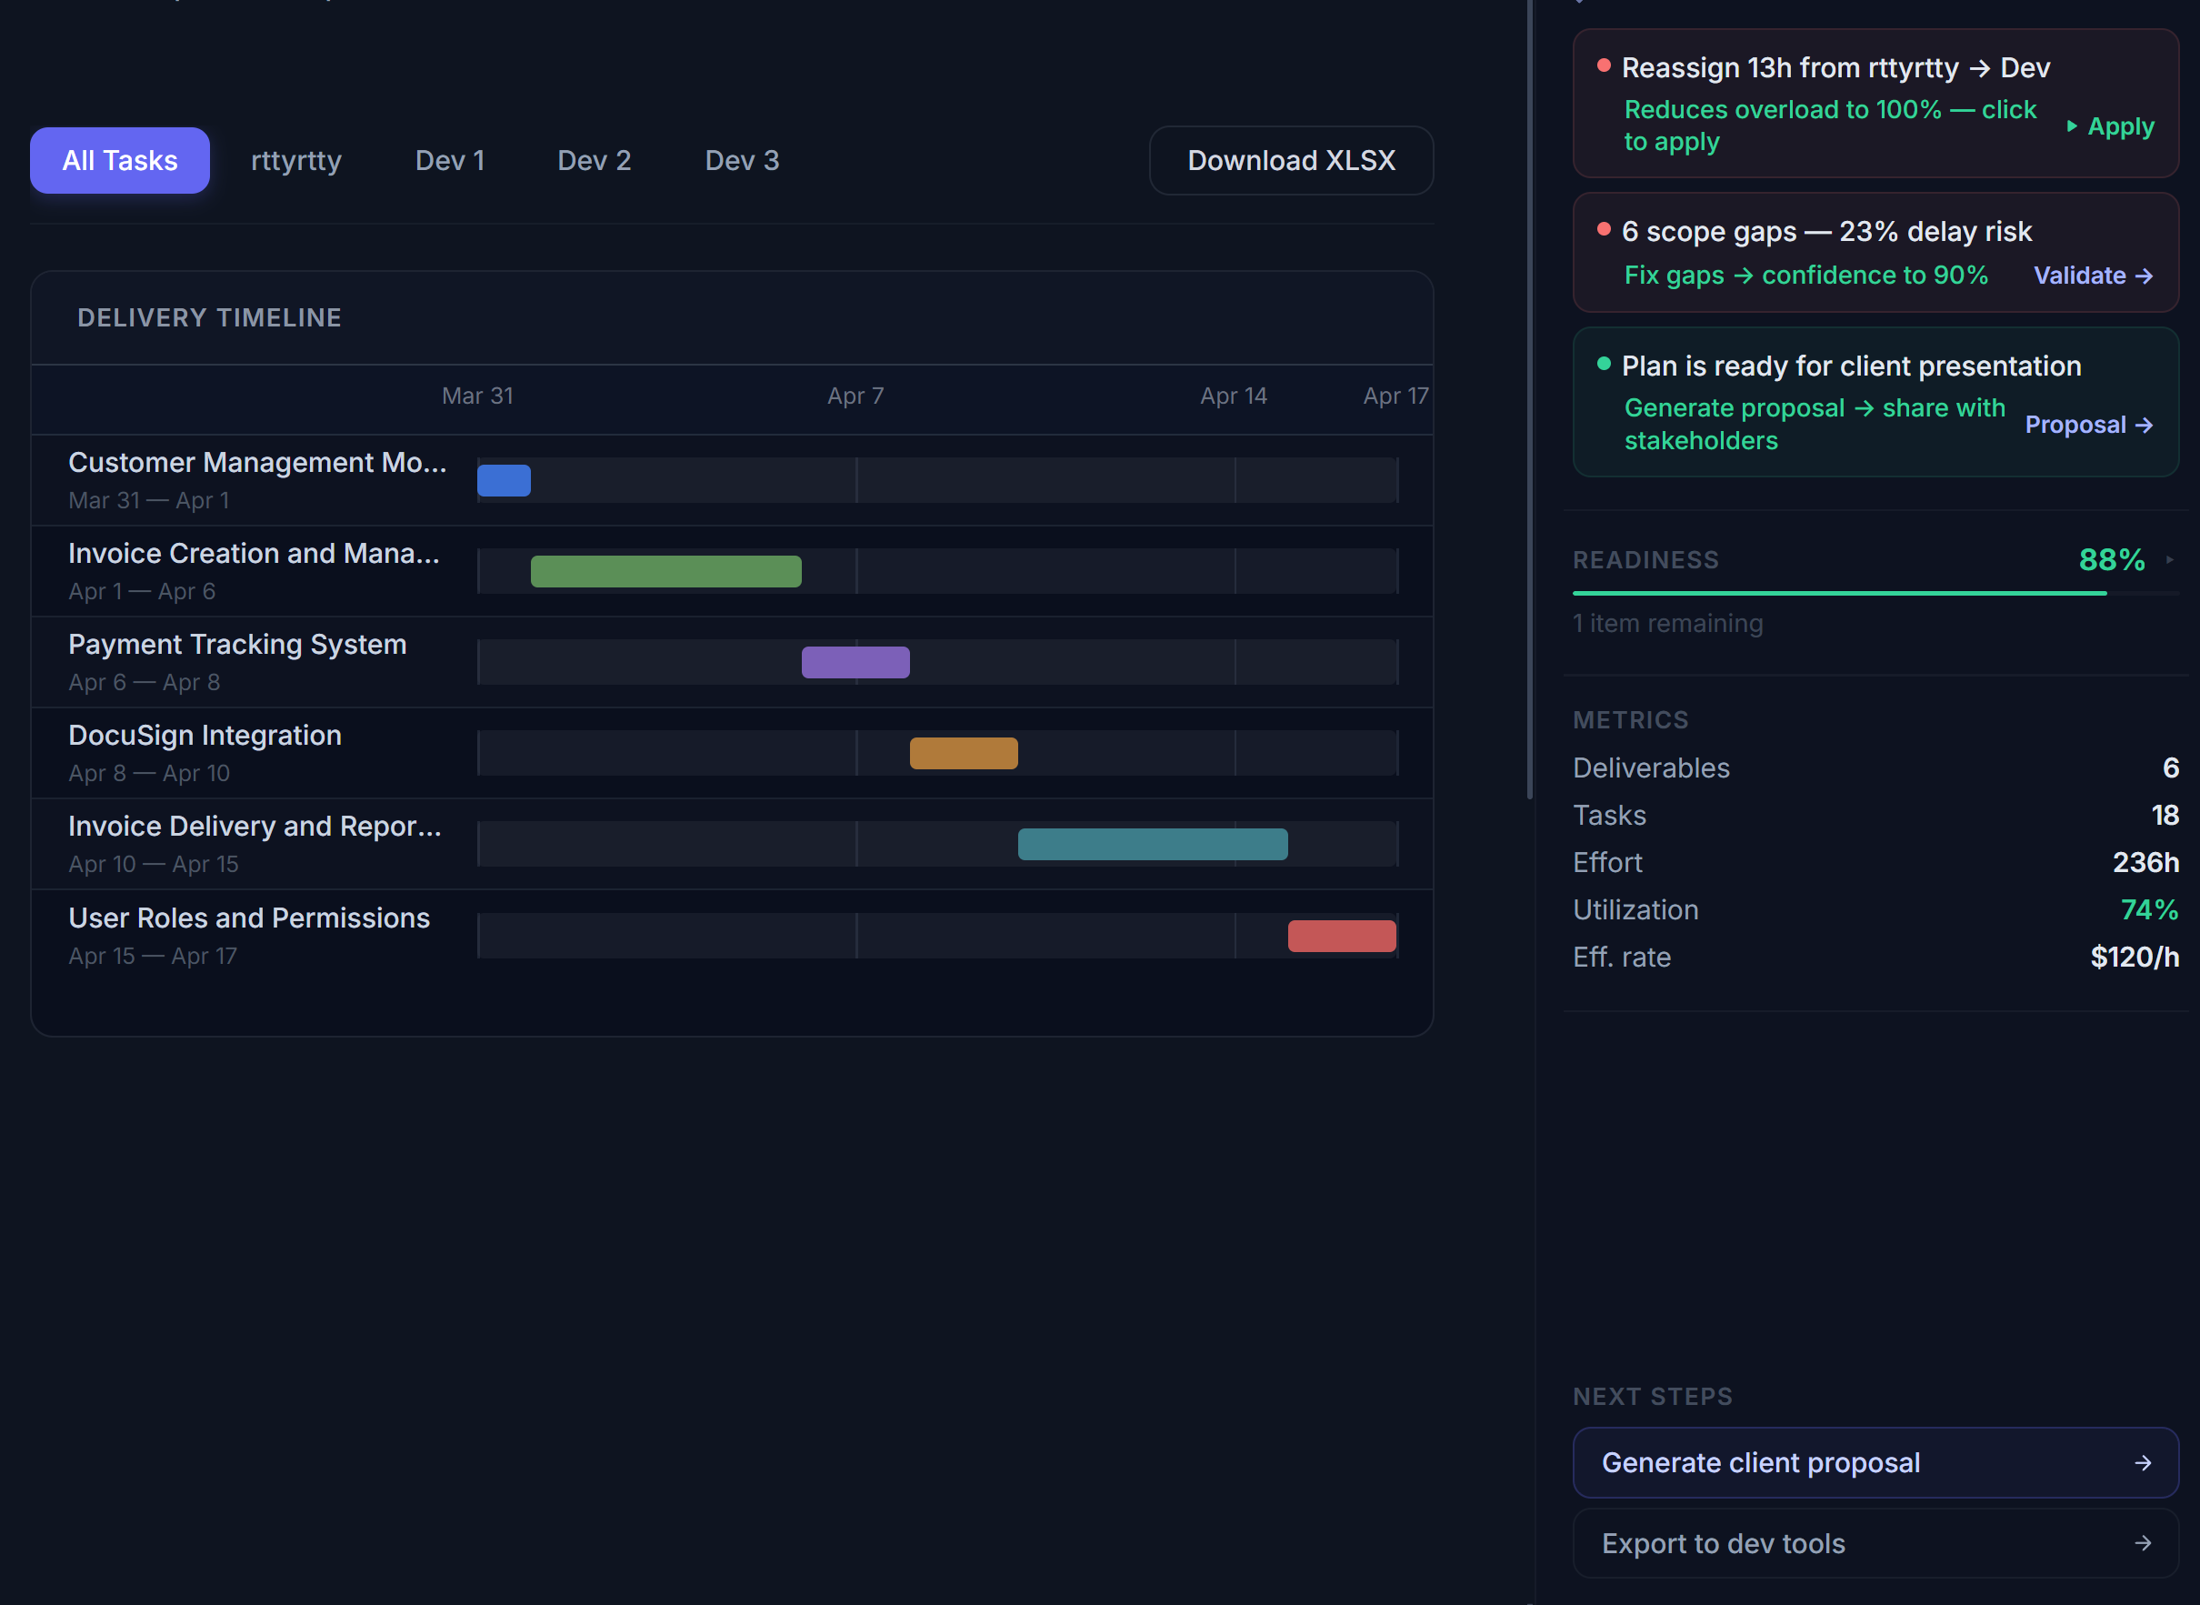
Task: Click the purple Payment Tracking System bar
Action: [x=855, y=663]
